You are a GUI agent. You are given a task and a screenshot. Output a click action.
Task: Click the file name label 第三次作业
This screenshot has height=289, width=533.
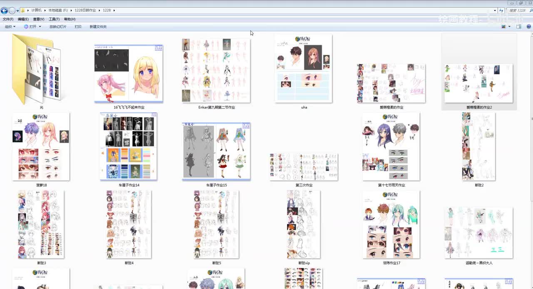point(304,185)
